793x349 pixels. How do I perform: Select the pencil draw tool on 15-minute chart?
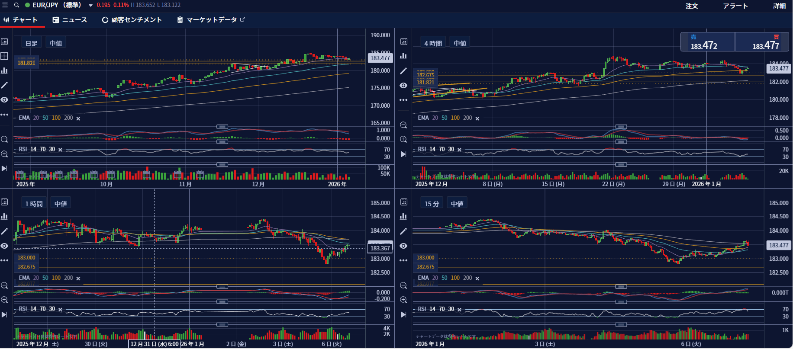(x=403, y=231)
